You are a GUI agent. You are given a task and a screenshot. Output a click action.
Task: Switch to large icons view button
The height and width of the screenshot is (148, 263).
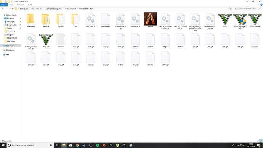pyautogui.click(x=261, y=141)
